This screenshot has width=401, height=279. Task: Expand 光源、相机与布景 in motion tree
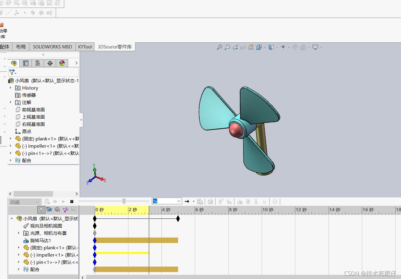point(19,233)
